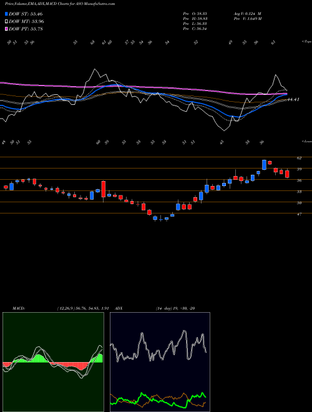Screen dimensions: 312x412
Task: Click the 'MACD:' panel heading
Action: click(x=19, y=308)
